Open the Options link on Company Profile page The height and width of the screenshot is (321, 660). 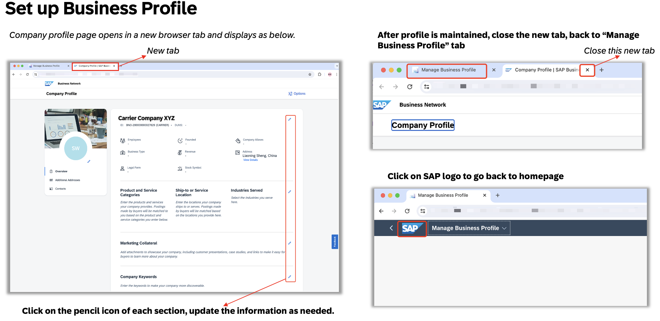(x=297, y=94)
